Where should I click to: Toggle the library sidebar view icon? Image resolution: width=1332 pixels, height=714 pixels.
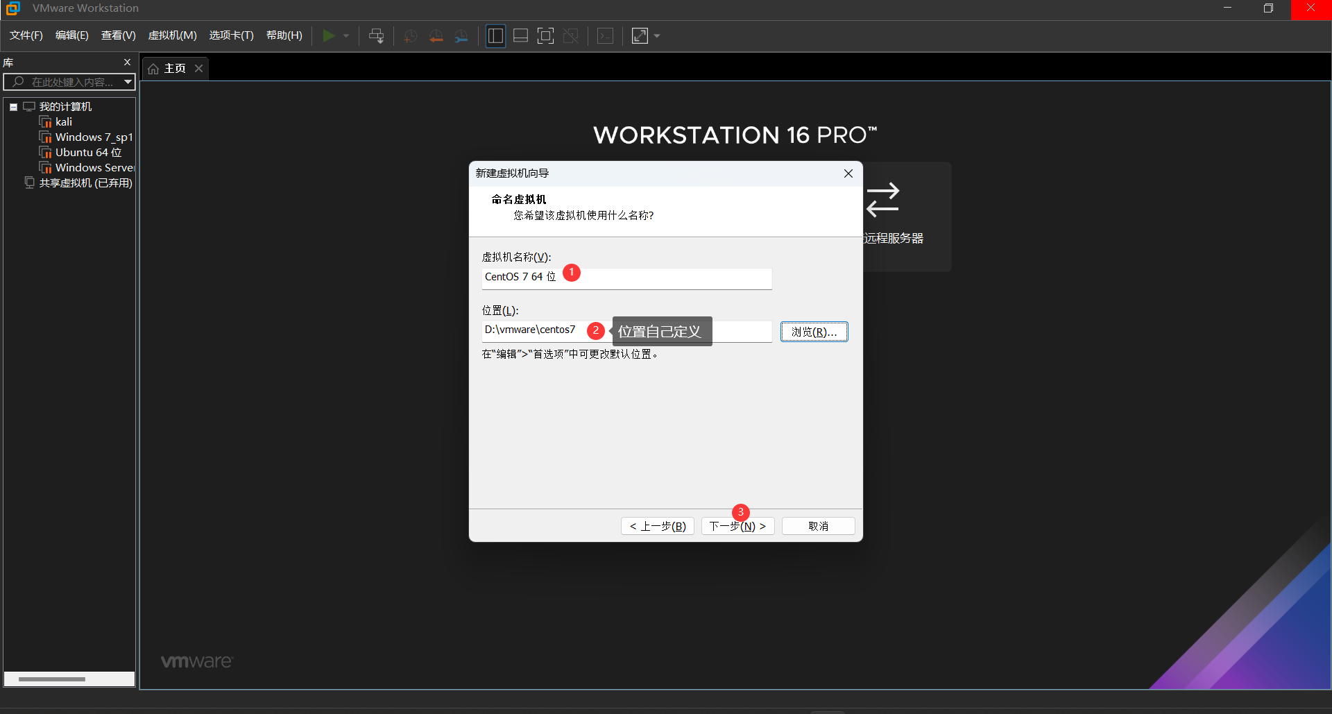coord(495,36)
